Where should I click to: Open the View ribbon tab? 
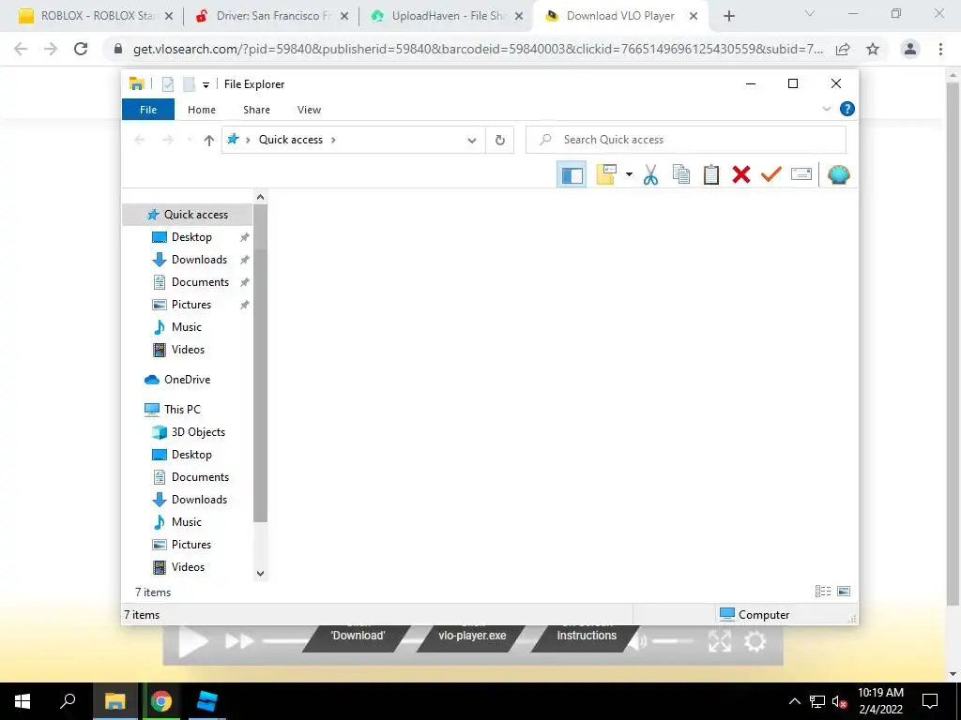tap(309, 110)
